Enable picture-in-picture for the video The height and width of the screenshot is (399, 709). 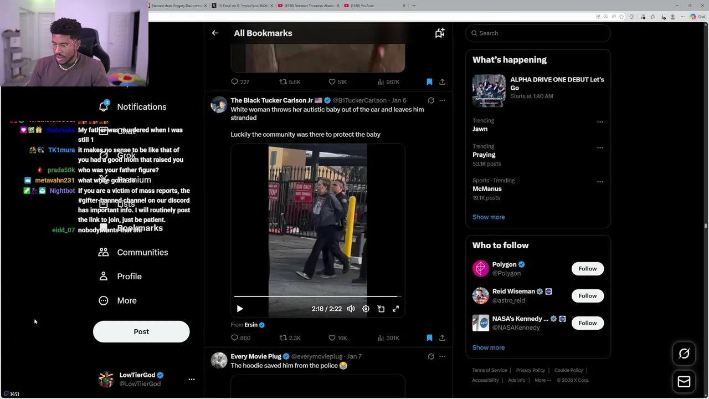[x=381, y=309]
